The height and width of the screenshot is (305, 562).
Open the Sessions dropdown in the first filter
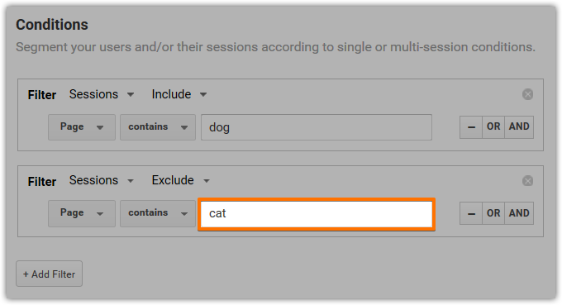(x=102, y=94)
